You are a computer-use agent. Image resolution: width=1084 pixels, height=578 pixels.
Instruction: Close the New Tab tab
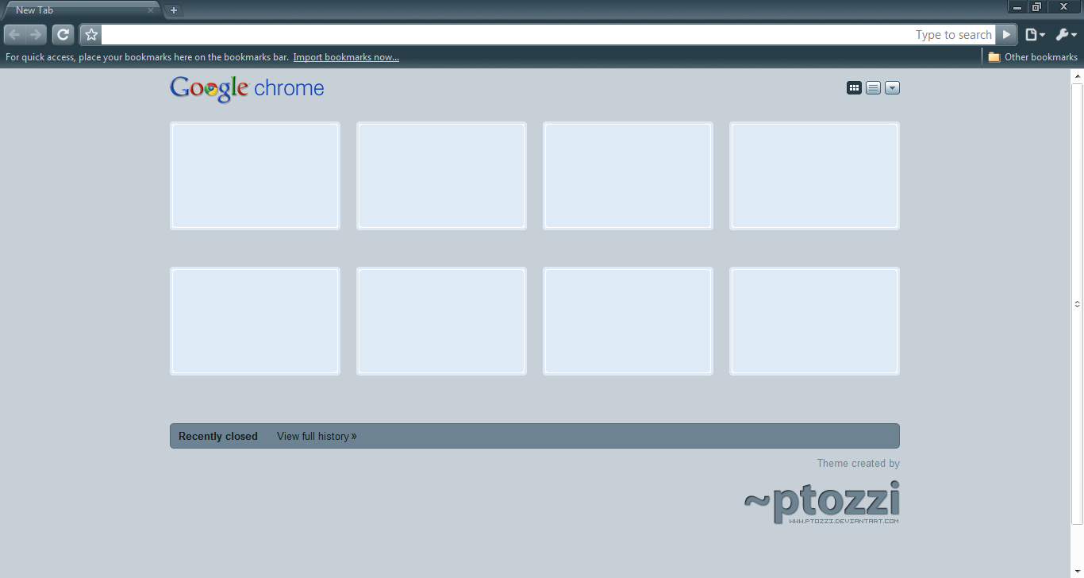tap(151, 10)
